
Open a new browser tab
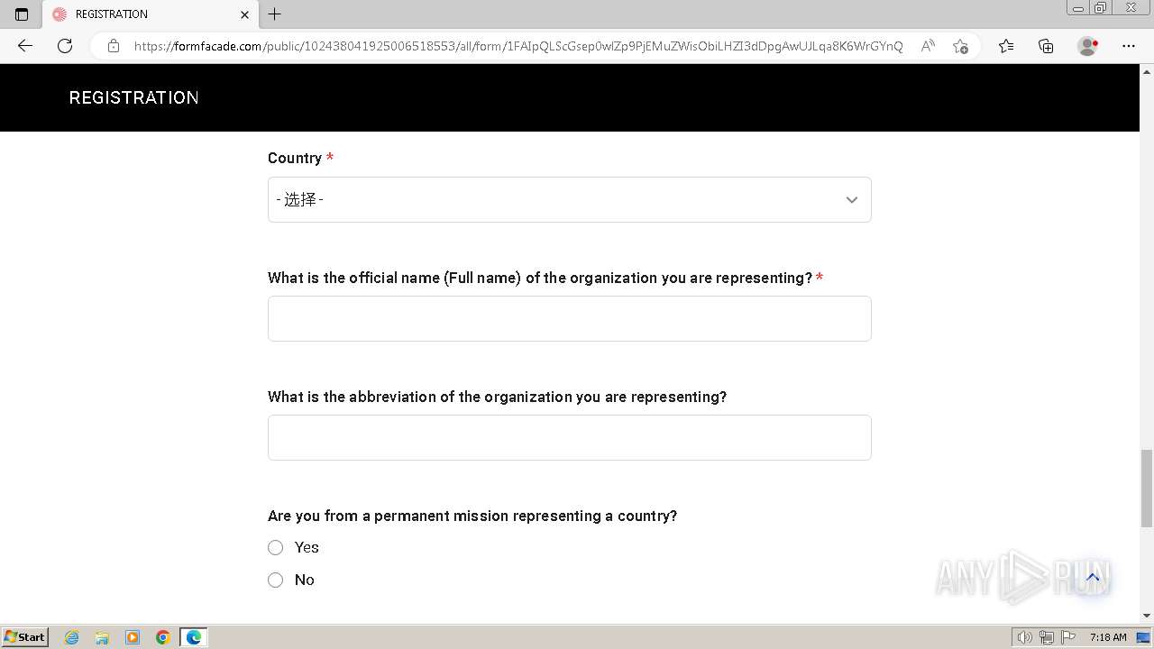pyautogui.click(x=275, y=14)
